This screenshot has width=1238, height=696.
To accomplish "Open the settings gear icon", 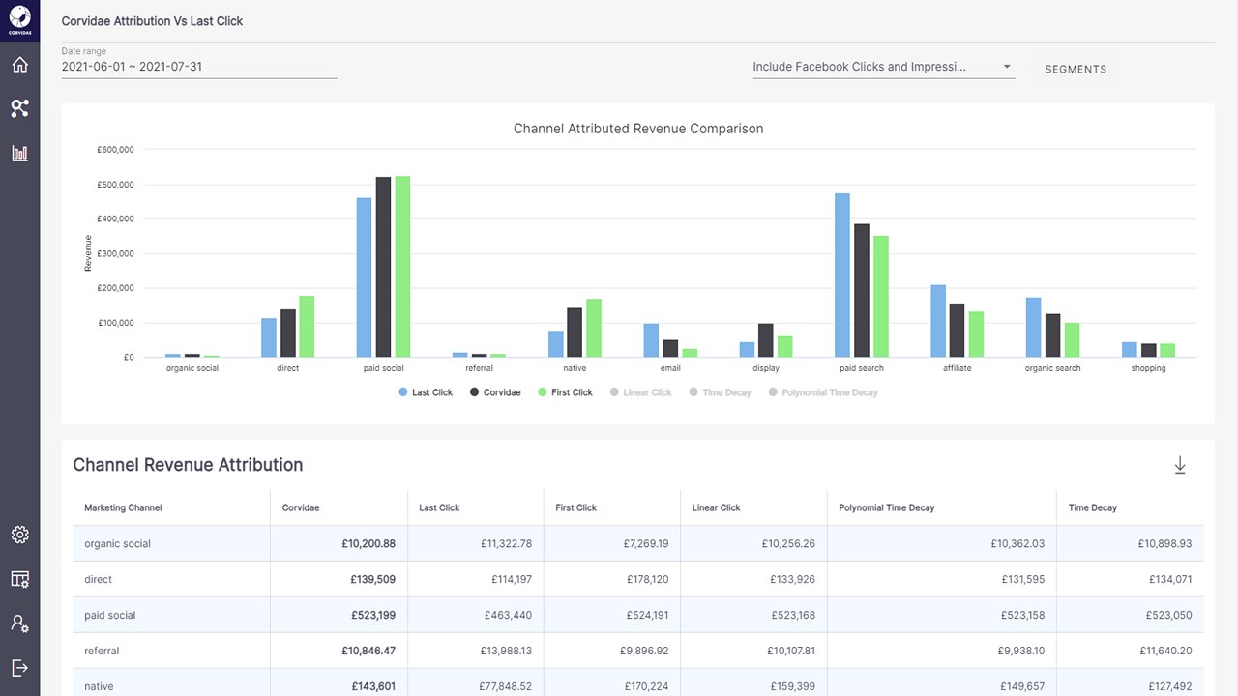I will pyautogui.click(x=19, y=535).
